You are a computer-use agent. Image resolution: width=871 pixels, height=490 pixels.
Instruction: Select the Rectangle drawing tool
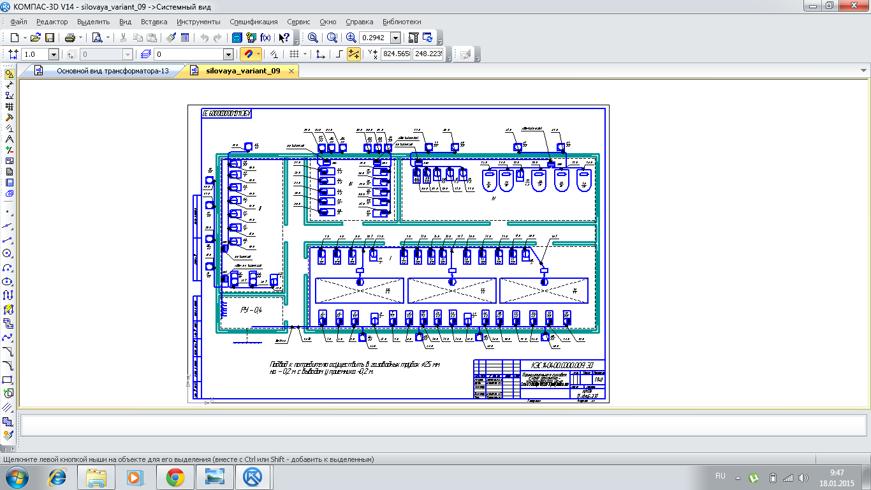[x=8, y=380]
